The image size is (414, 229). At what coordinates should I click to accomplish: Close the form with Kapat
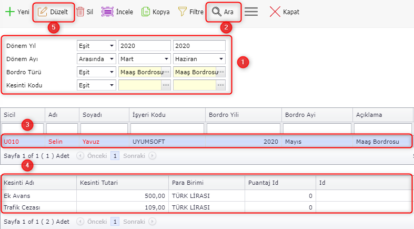(284, 12)
